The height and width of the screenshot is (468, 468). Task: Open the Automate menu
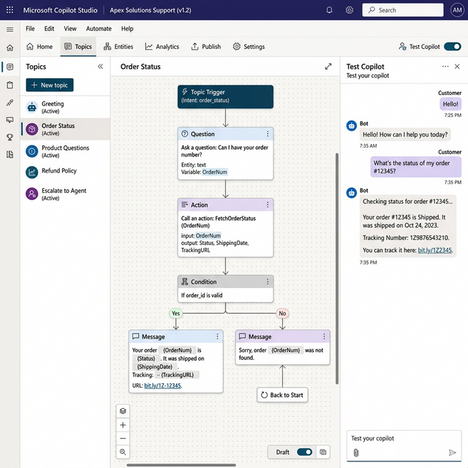(99, 29)
